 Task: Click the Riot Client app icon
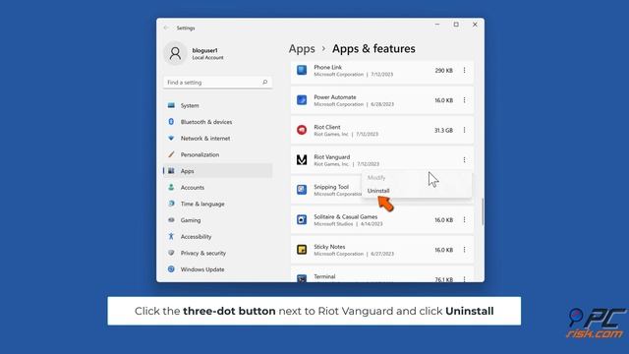[x=302, y=130]
